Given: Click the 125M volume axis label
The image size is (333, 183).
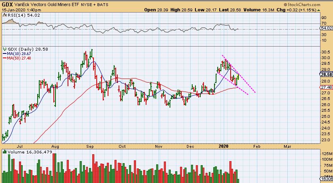Looking at the screenshot, I should click(327, 154).
